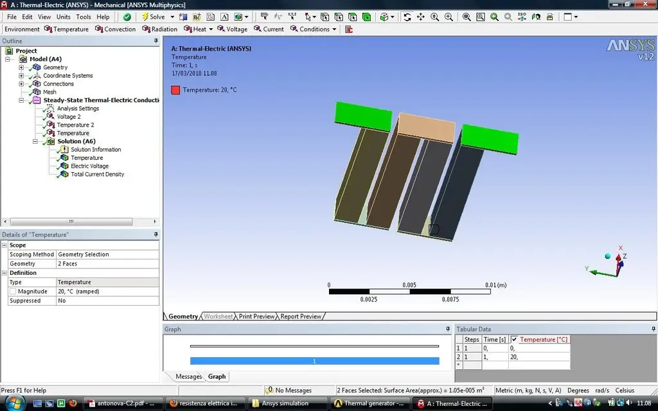
Task: Select Total Current Density result
Action: (x=98, y=174)
